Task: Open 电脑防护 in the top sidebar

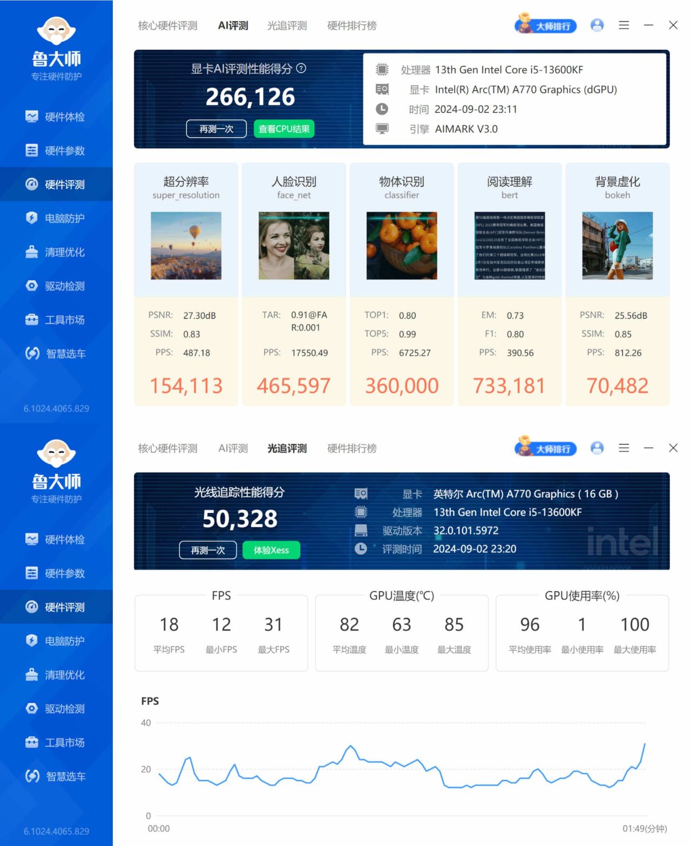Action: (x=56, y=218)
